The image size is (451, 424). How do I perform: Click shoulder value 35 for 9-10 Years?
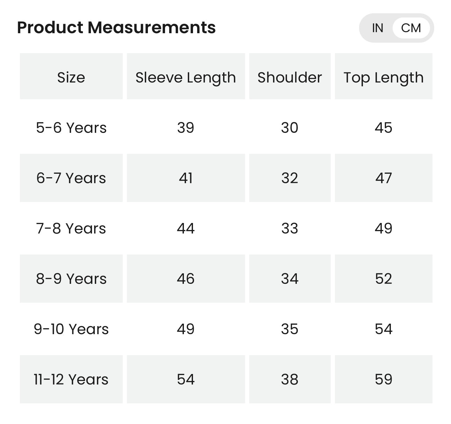tap(289, 329)
